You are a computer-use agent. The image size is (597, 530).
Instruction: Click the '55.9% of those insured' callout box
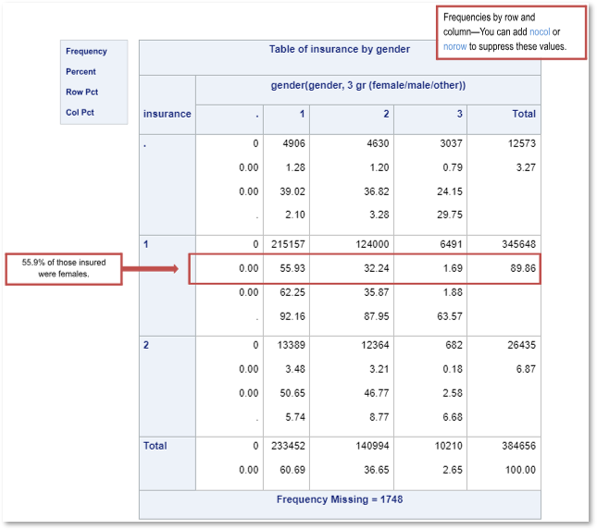pos(64,269)
